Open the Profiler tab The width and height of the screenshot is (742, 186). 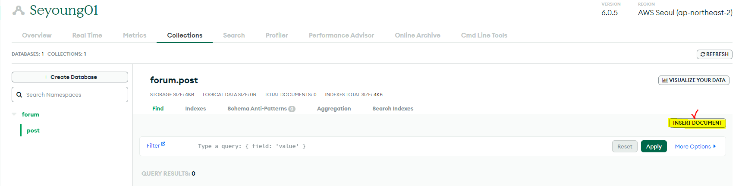(277, 35)
